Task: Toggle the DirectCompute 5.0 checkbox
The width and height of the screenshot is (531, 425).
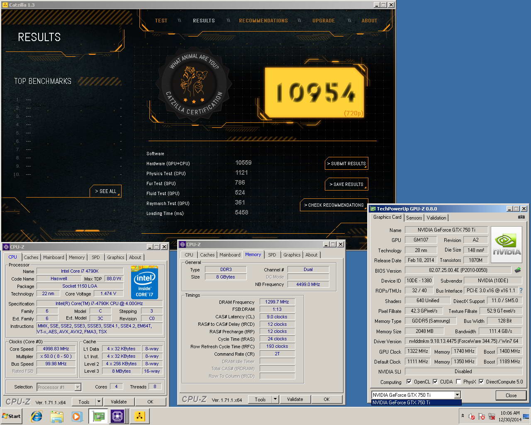Action: [481, 381]
